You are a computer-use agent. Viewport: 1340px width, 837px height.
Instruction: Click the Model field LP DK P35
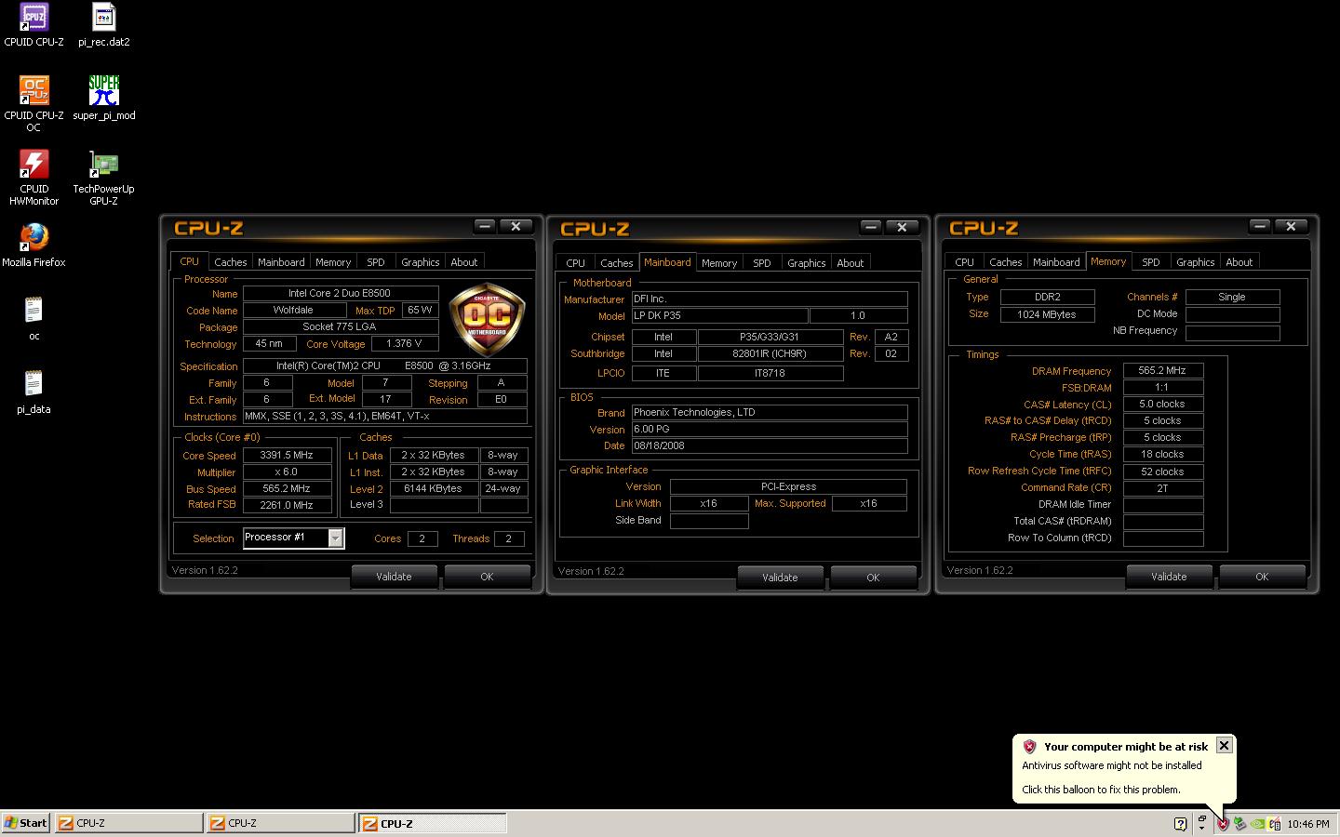point(719,315)
